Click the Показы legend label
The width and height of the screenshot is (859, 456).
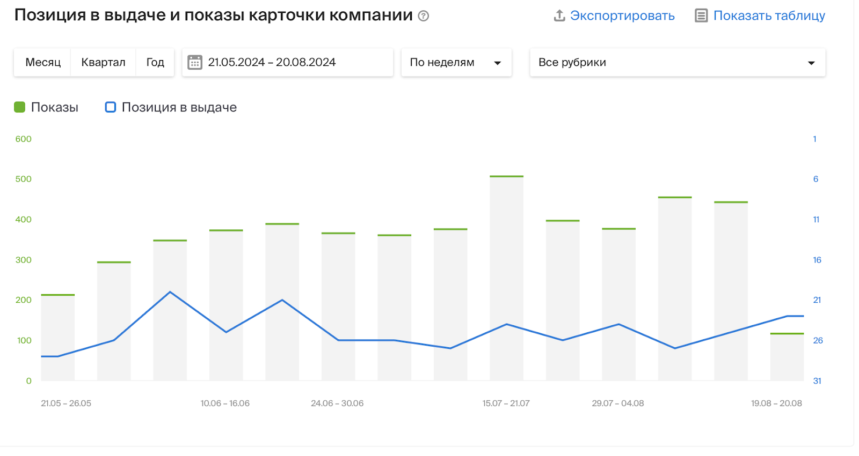[x=55, y=107]
